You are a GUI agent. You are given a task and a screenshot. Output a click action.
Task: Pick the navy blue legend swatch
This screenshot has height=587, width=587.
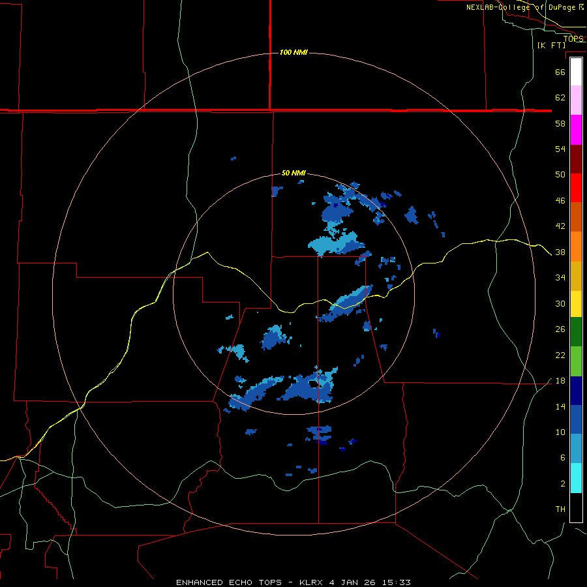coord(576,391)
